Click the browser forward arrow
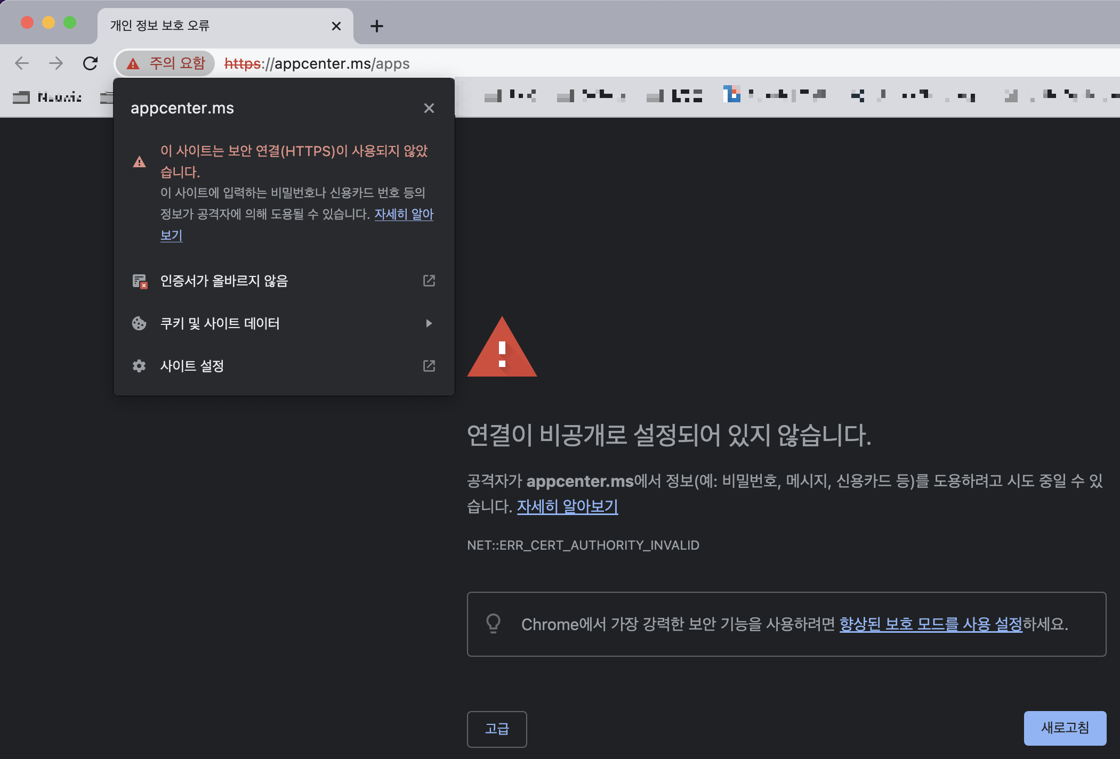Viewport: 1120px width, 759px height. coord(56,63)
